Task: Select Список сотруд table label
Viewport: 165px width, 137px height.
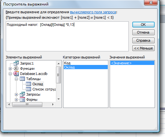Action: (x=44, y=89)
